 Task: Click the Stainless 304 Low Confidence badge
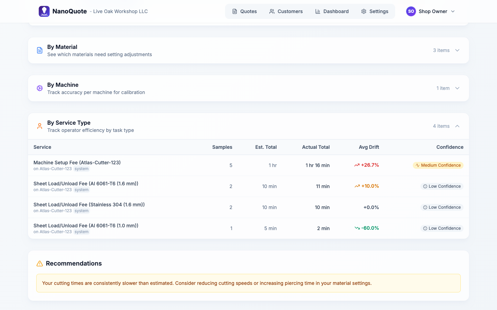442,207
